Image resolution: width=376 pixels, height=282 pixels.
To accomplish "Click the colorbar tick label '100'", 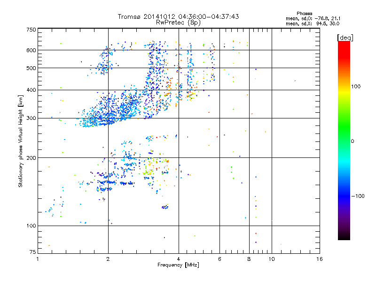I will click(356, 86).
